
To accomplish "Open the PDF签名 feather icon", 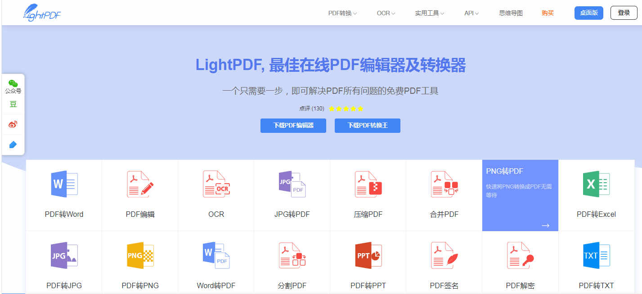I will pos(444,255).
